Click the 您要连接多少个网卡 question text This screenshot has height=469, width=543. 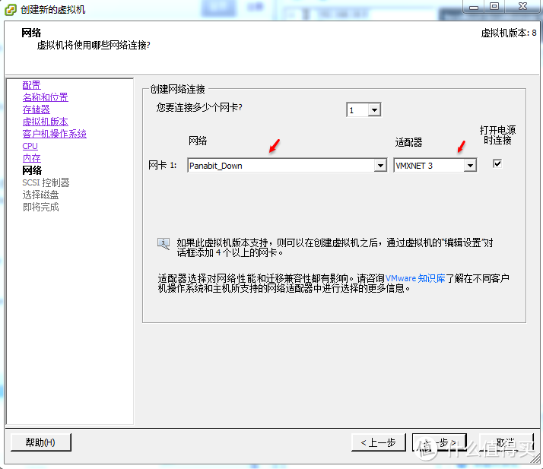199,108
